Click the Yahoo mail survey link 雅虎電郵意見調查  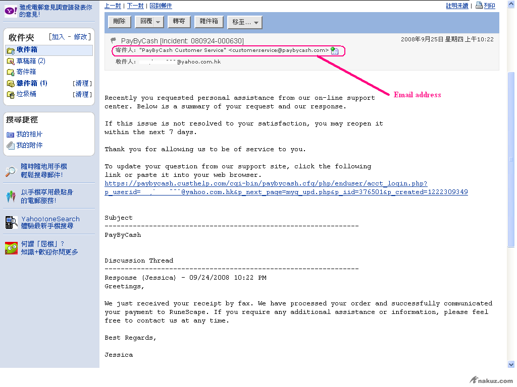coord(56,11)
